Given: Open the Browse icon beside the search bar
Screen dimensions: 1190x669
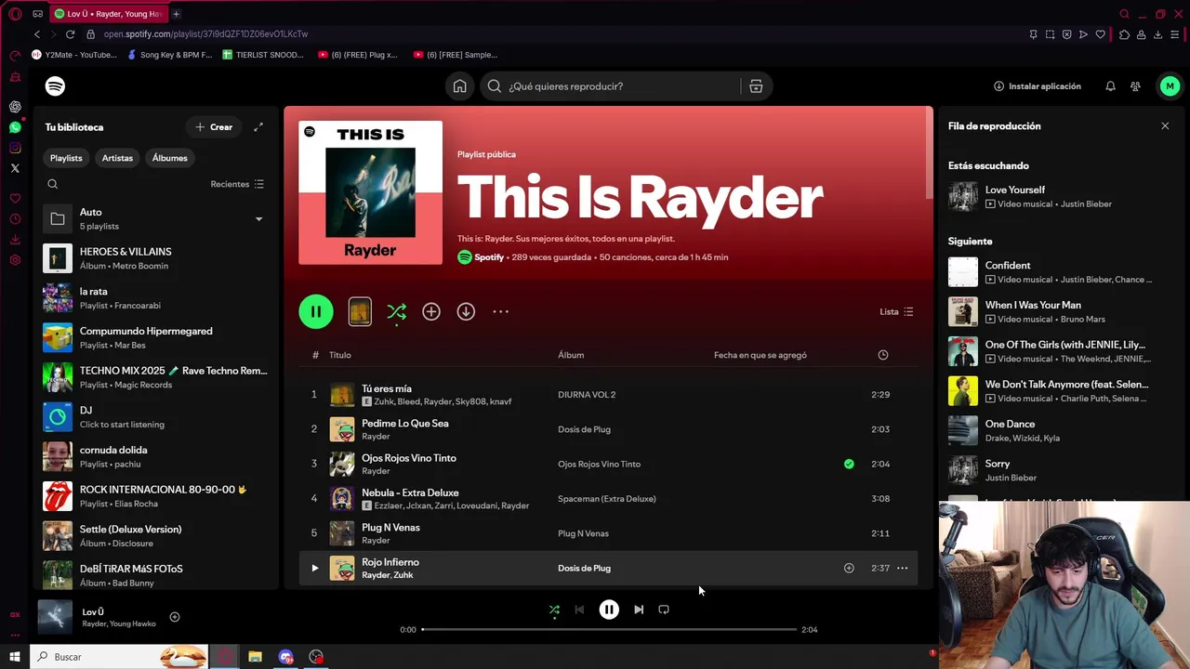Looking at the screenshot, I should click(756, 86).
